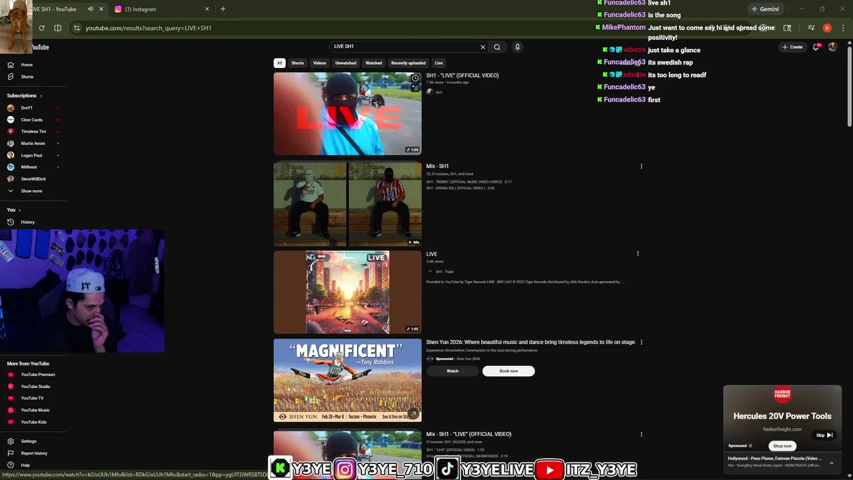
Task: Select the Videos filter chip
Action: pyautogui.click(x=320, y=63)
